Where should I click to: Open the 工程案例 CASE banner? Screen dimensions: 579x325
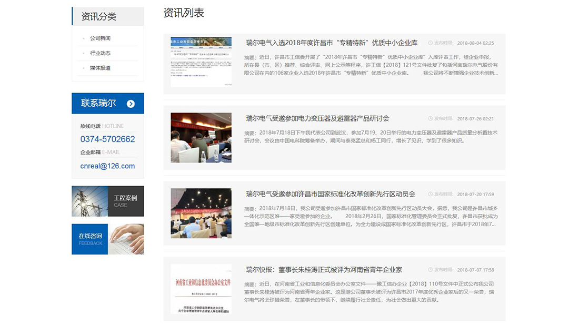pyautogui.click(x=107, y=201)
